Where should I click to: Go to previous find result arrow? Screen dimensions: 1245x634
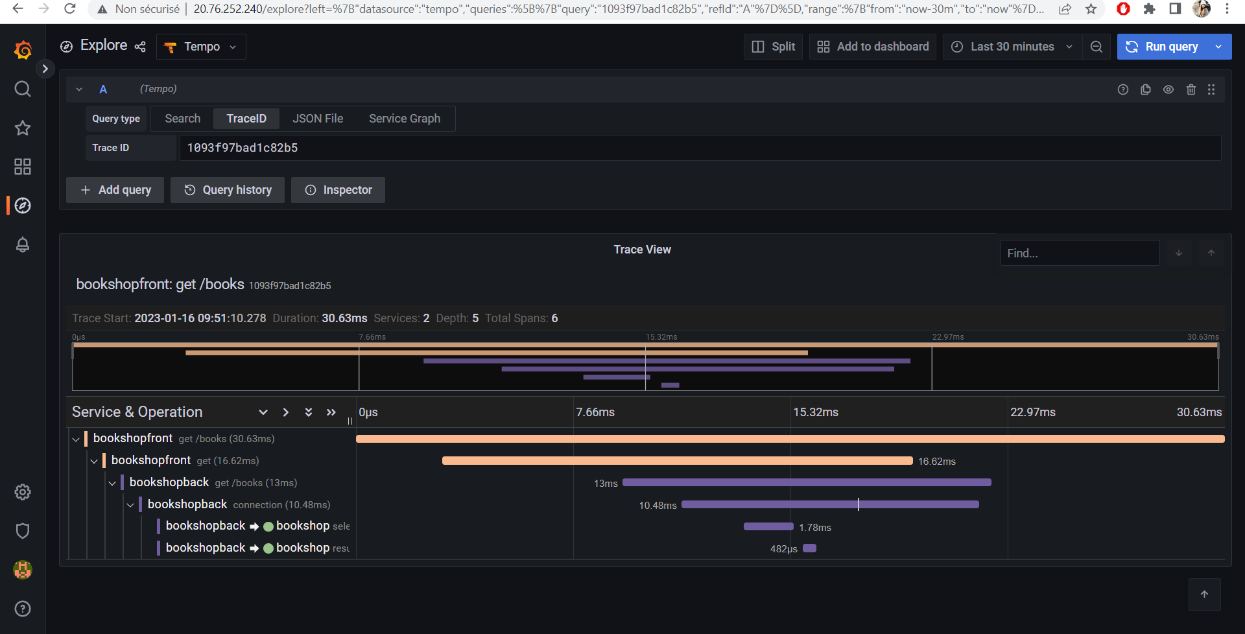1211,253
